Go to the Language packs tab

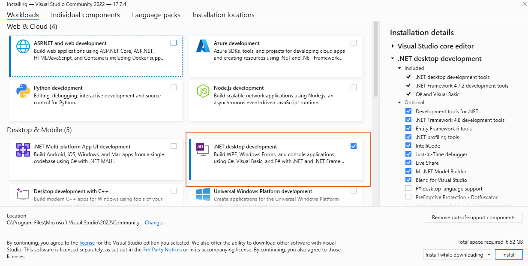(x=156, y=15)
